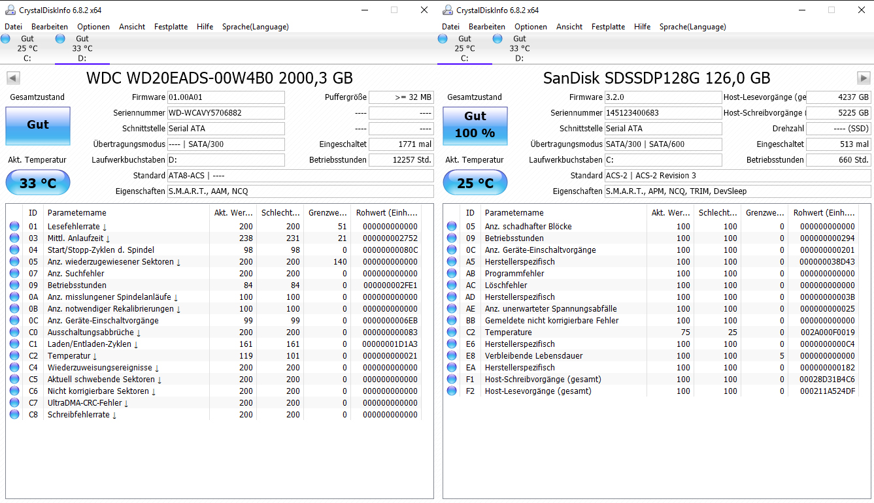The width and height of the screenshot is (874, 503).
Task: Click status orb for Anz. Suchfehler row
Action: point(14,274)
